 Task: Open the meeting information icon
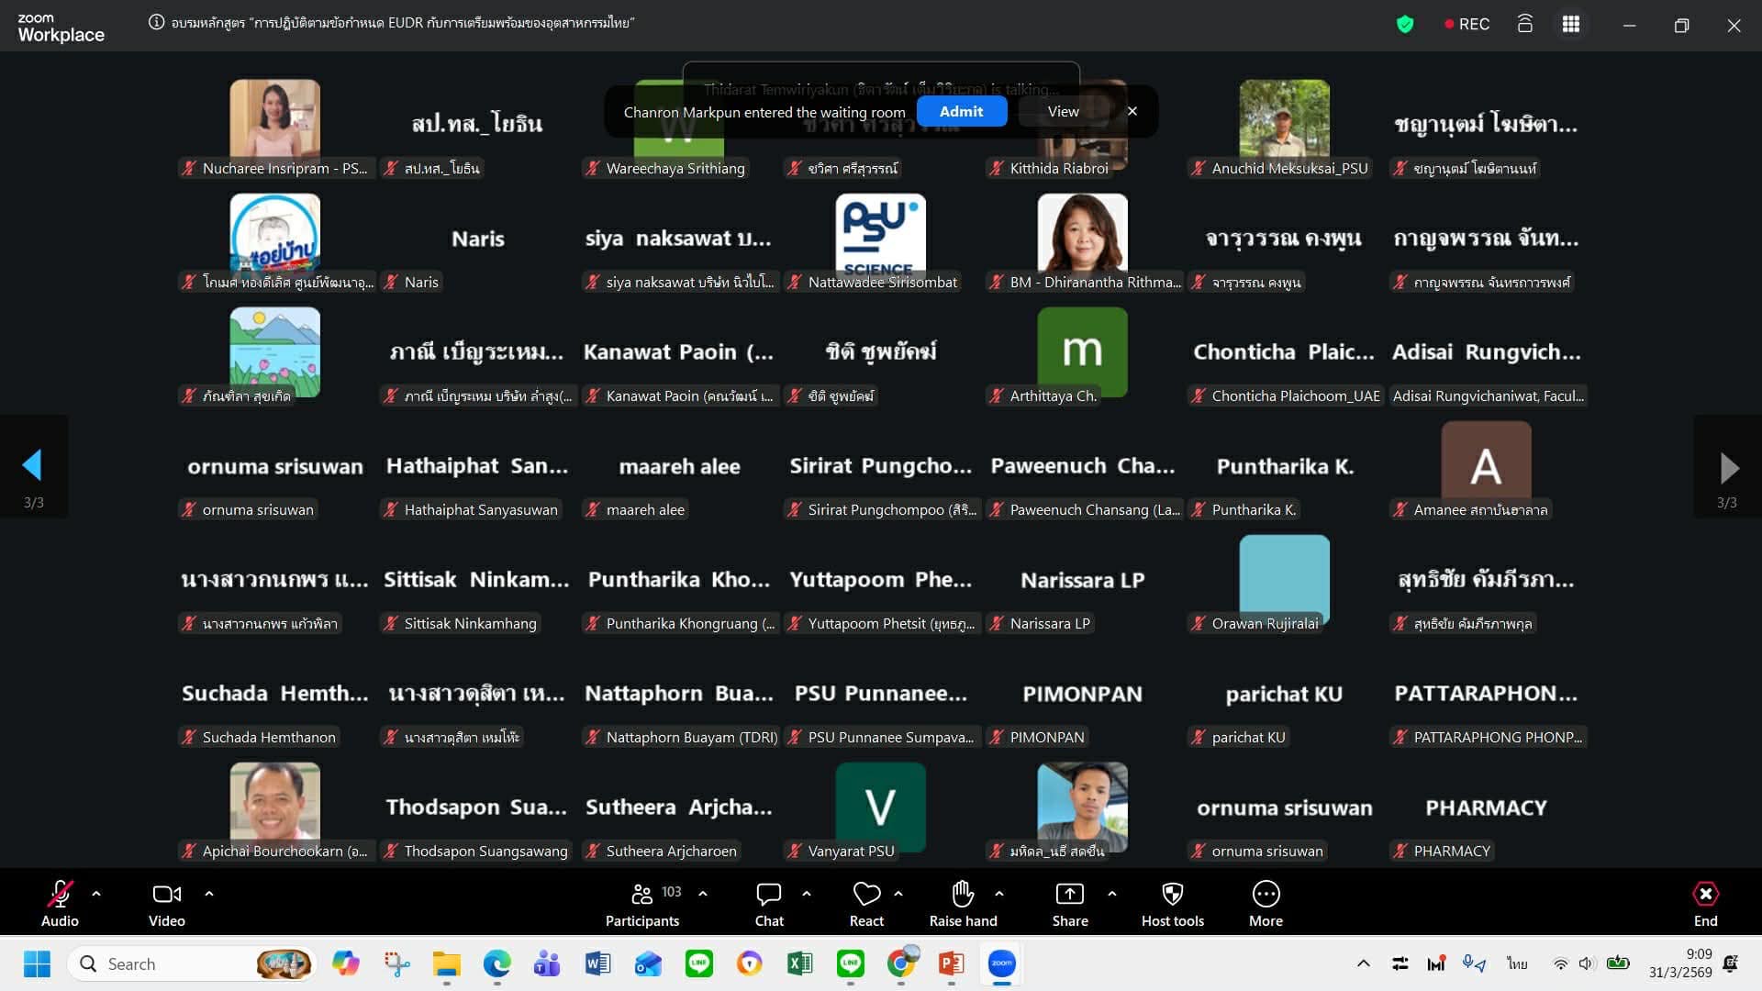coord(157,23)
